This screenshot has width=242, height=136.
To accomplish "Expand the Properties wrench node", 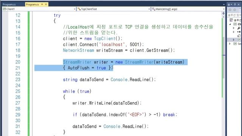I will (234, 28).
